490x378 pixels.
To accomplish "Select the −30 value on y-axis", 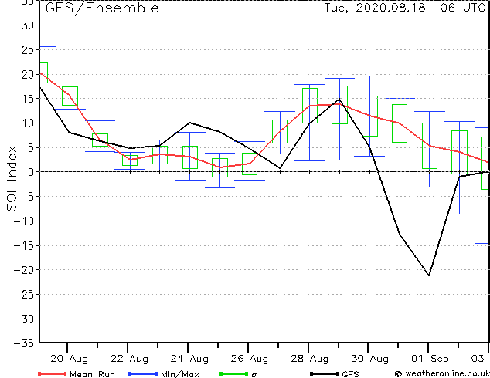I will (x=24, y=319).
